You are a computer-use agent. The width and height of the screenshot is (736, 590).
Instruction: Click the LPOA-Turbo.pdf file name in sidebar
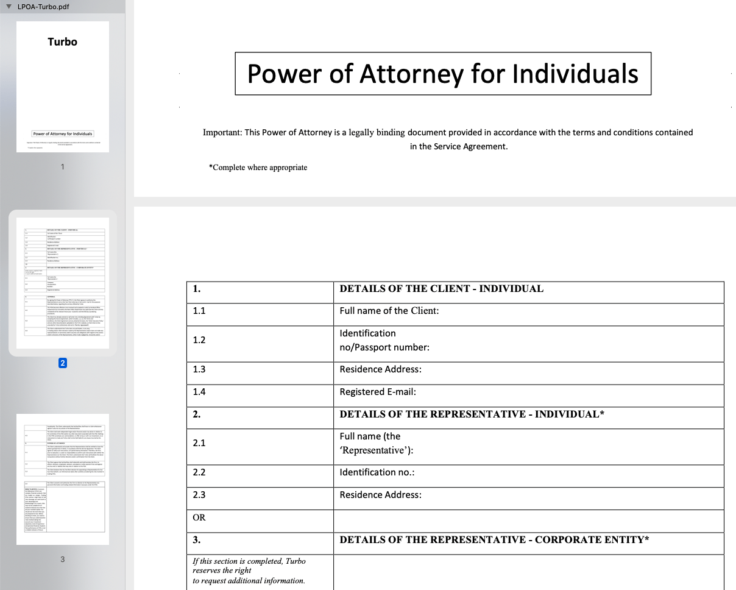(43, 6)
